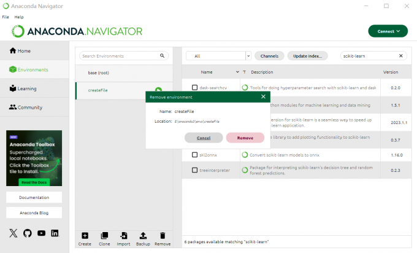417x253 pixels.
Task: Click the Version column header
Action: point(391,72)
